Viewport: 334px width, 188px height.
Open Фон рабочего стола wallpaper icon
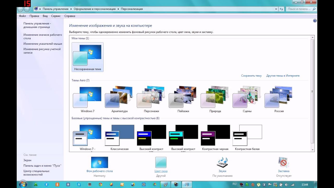99,162
